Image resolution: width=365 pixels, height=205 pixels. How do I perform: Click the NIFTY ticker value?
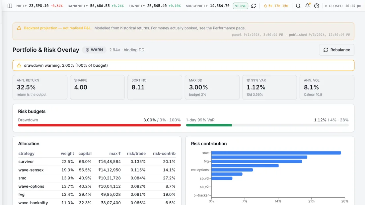coord(39,6)
